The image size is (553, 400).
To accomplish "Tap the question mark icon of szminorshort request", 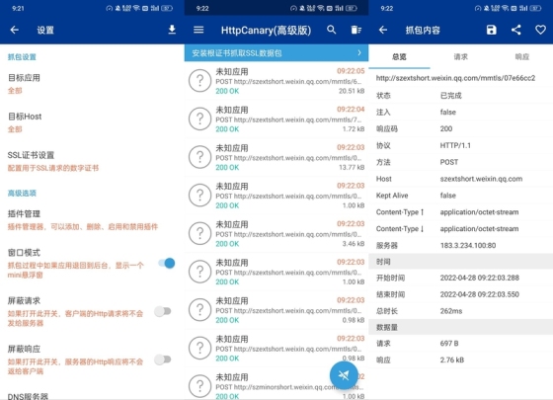I will 199,386.
